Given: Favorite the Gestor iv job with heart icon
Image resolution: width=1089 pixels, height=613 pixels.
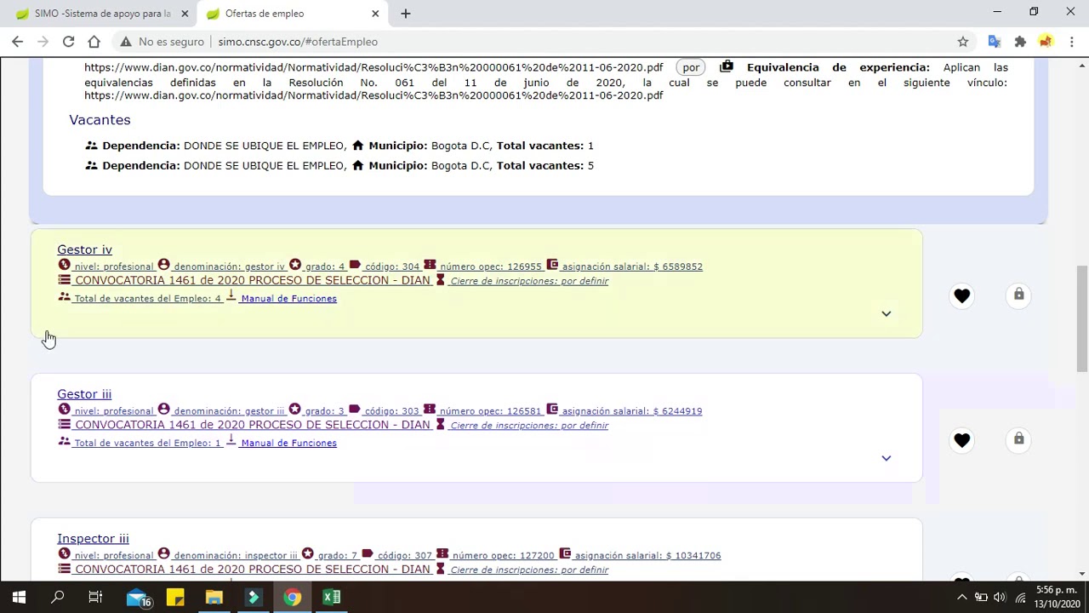Looking at the screenshot, I should click(961, 295).
